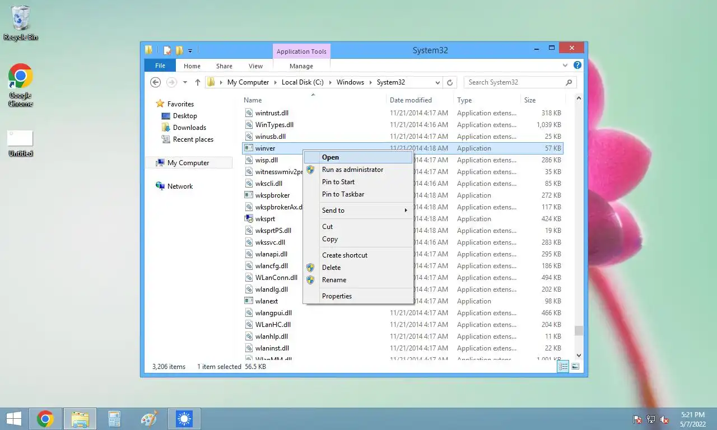
Task: Select the wintrust.dll file icon
Action: tap(249, 113)
